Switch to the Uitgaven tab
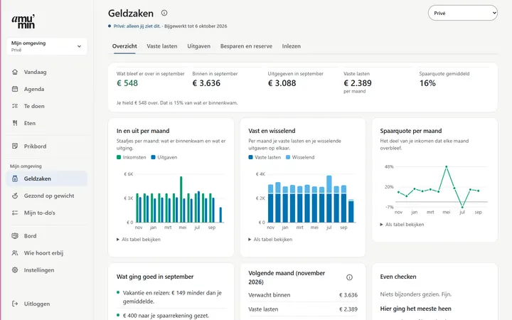This screenshot has width=512, height=320. (199, 46)
